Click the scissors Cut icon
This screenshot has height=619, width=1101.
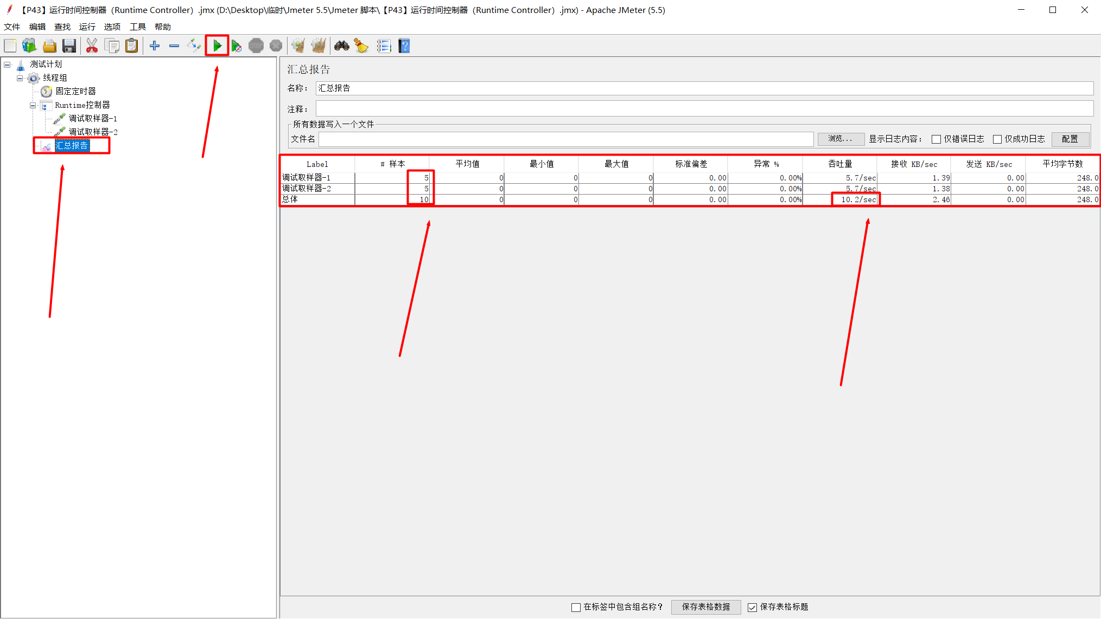(x=92, y=46)
